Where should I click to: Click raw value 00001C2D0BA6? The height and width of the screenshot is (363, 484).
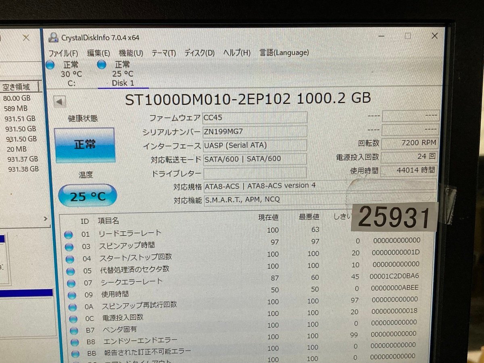pos(394,276)
